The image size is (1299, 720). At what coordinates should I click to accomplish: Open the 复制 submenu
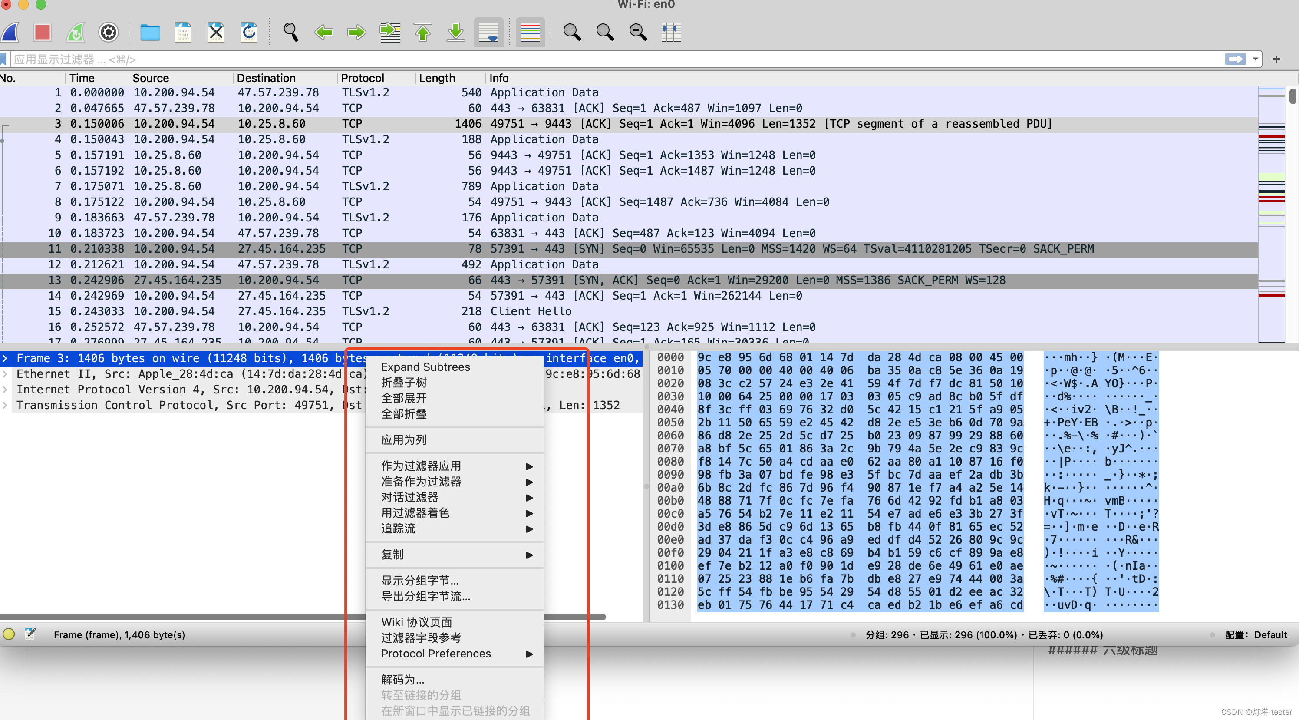[x=455, y=555]
